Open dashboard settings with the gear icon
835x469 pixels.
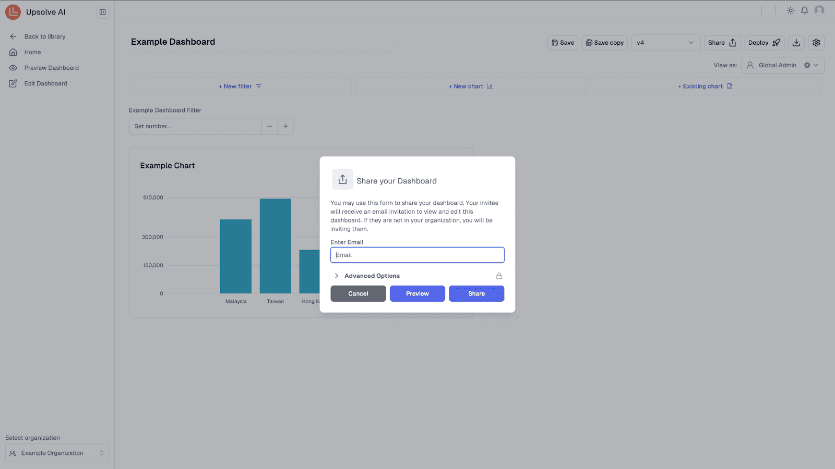coord(816,42)
